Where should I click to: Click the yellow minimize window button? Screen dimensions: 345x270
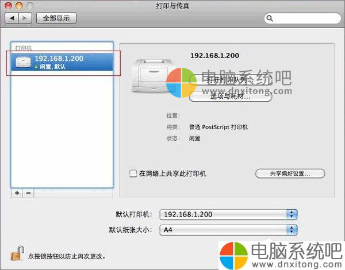(x=19, y=6)
